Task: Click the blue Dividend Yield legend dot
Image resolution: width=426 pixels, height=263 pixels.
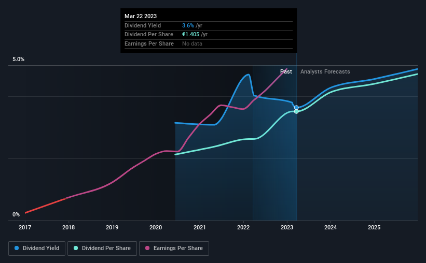Action: [x=17, y=248]
